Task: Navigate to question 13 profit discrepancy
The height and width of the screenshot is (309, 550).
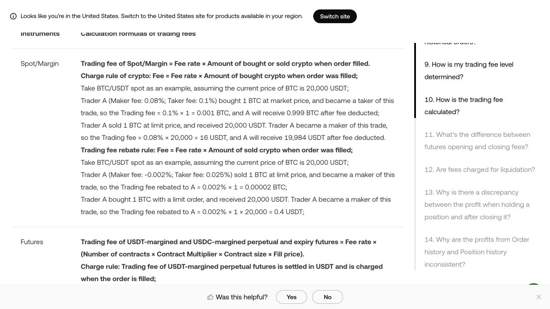Action: pos(477,205)
